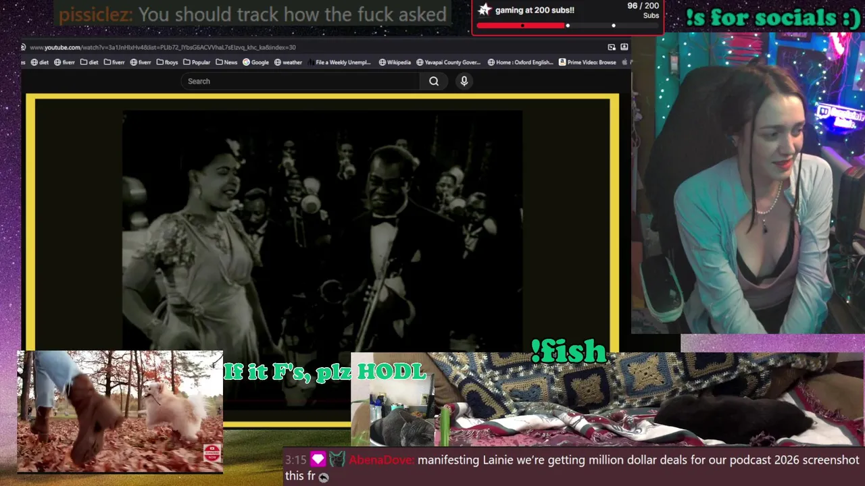865x486 pixels.
Task: Open Home : Oxford English bookmark
Action: [x=520, y=62]
